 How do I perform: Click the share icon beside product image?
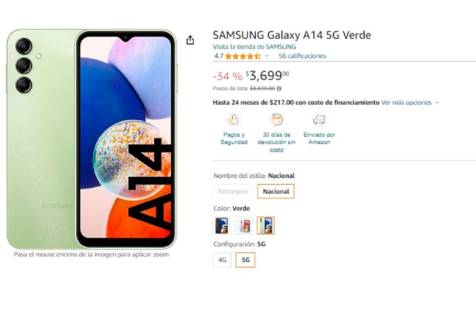click(x=190, y=40)
